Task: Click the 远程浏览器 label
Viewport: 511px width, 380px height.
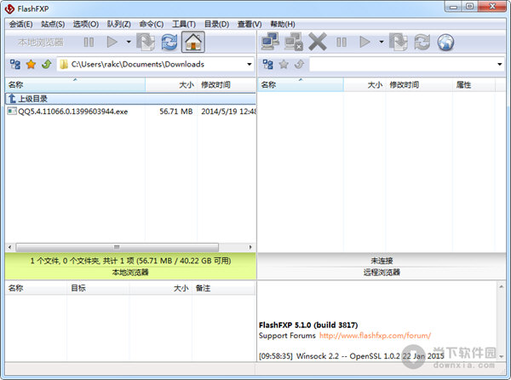Action: pyautogui.click(x=382, y=272)
